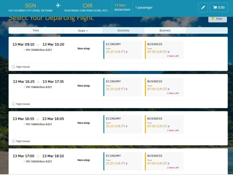Click Flight Details down-arrow icon for VN 1346
The image size is (233, 177).
13,104
